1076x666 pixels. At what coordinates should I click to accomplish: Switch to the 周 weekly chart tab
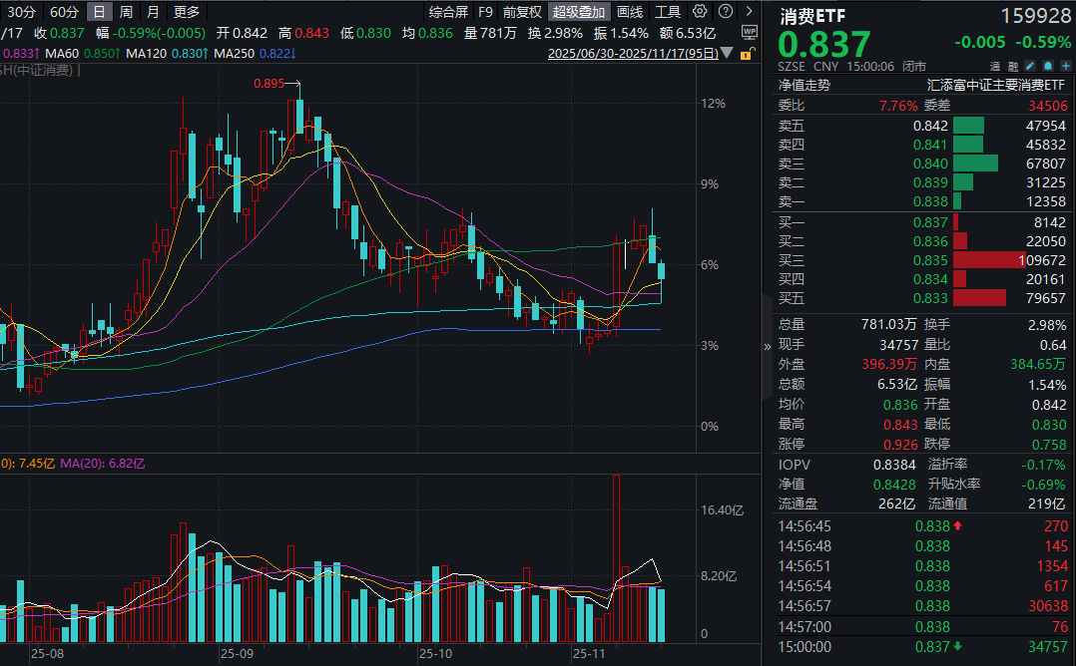(x=124, y=12)
